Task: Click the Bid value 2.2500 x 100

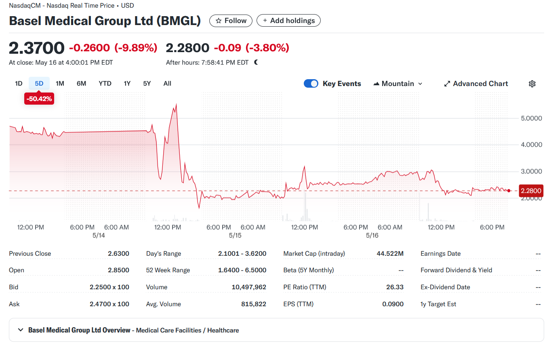Action: pos(109,287)
